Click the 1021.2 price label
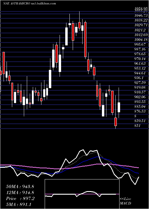Image resolution: width=149 pixels, height=209 pixels. click(x=140, y=30)
